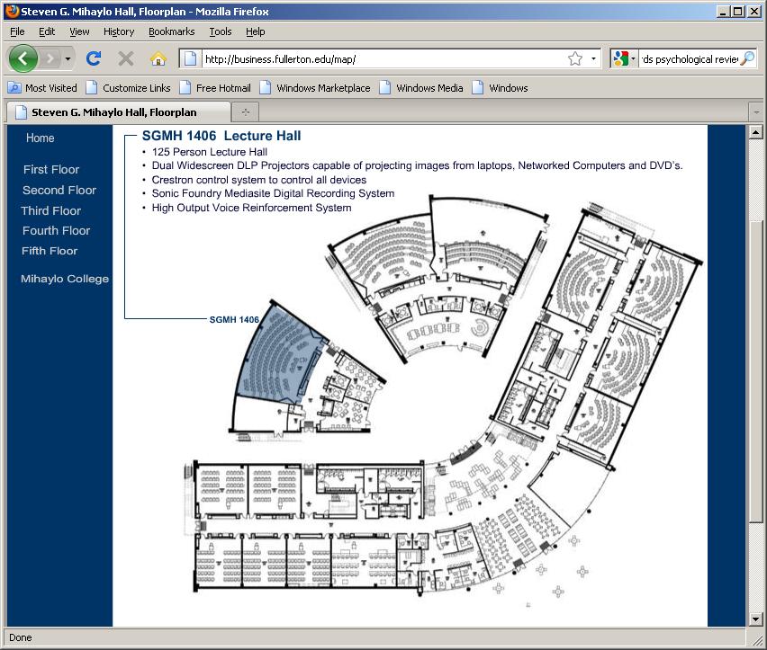Open the Windows bookmark
This screenshot has height=650, width=767.
(501, 88)
